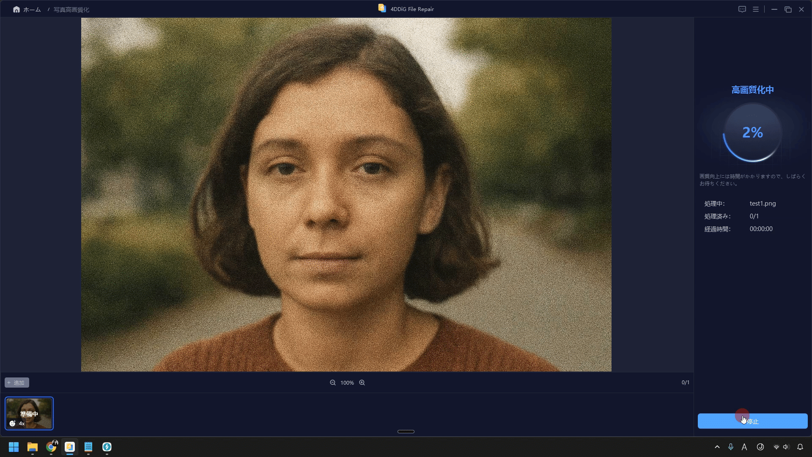Screen dimensions: 812x457
Task: Click the face enhancement icon on thumbnail
Action: pos(12,423)
